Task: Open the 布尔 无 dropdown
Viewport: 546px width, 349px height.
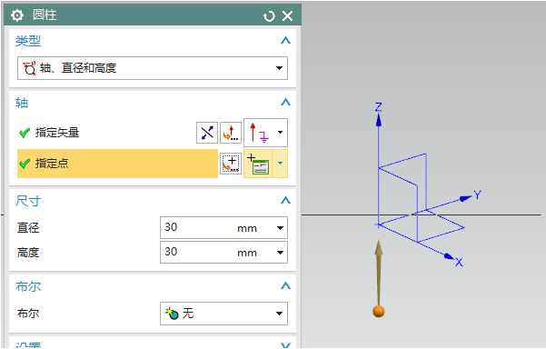Action: (223, 314)
